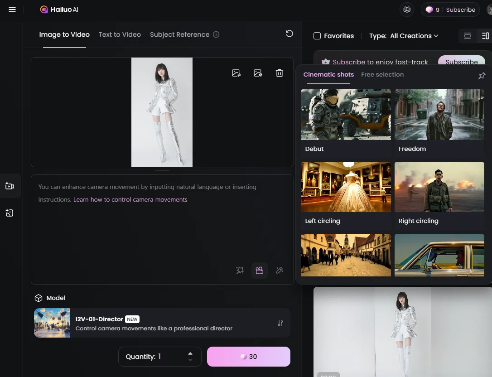
Task: Click the reset refresh icon
Action: click(289, 34)
